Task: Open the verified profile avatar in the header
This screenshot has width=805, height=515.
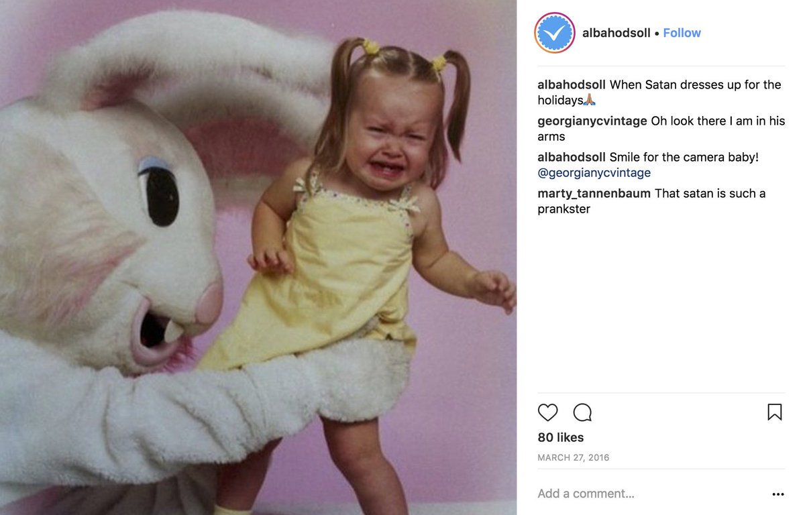Action: coord(555,33)
